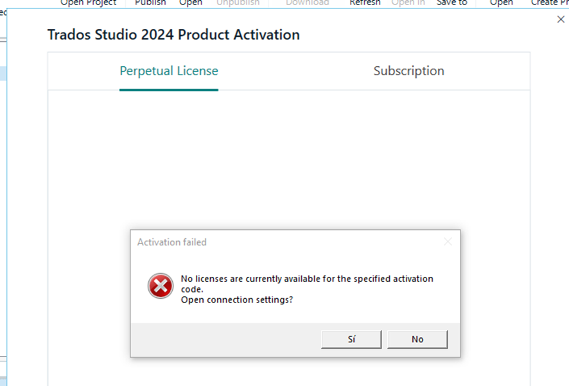The image size is (569, 386).
Task: Click the red error icon in the dialog
Action: click(160, 285)
